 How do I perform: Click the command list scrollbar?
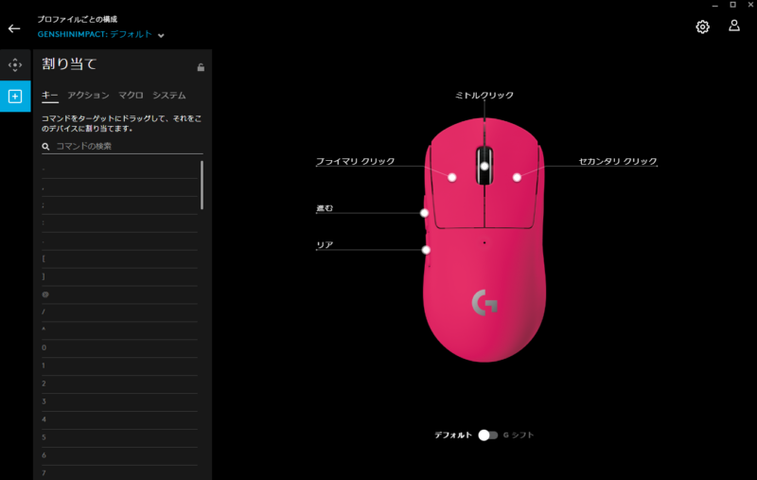point(202,186)
